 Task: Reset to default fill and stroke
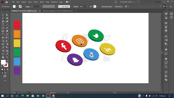pos(2,66)
